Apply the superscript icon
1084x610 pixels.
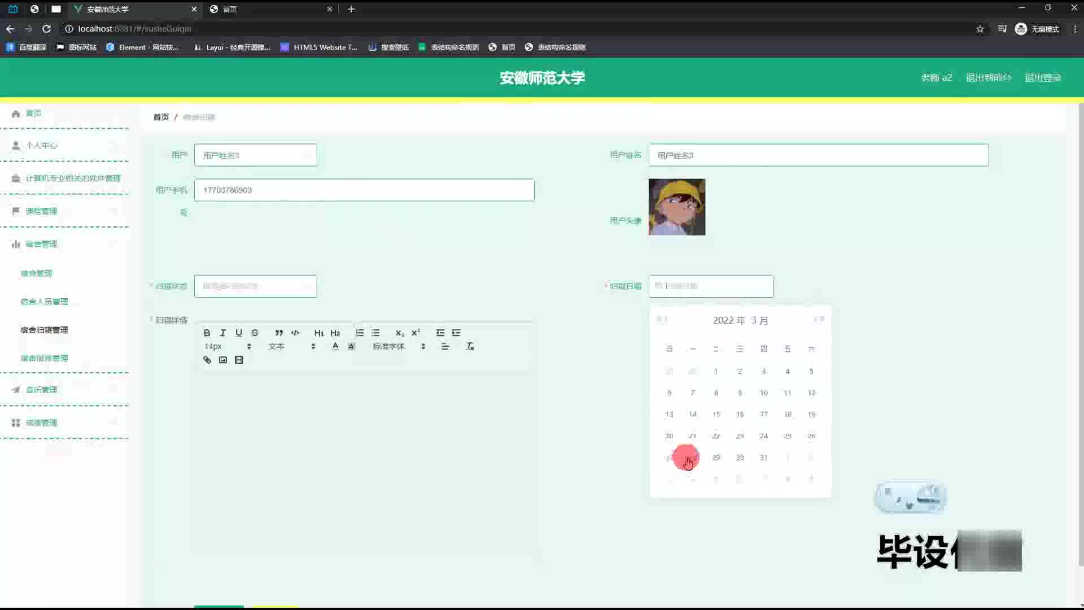coord(416,333)
